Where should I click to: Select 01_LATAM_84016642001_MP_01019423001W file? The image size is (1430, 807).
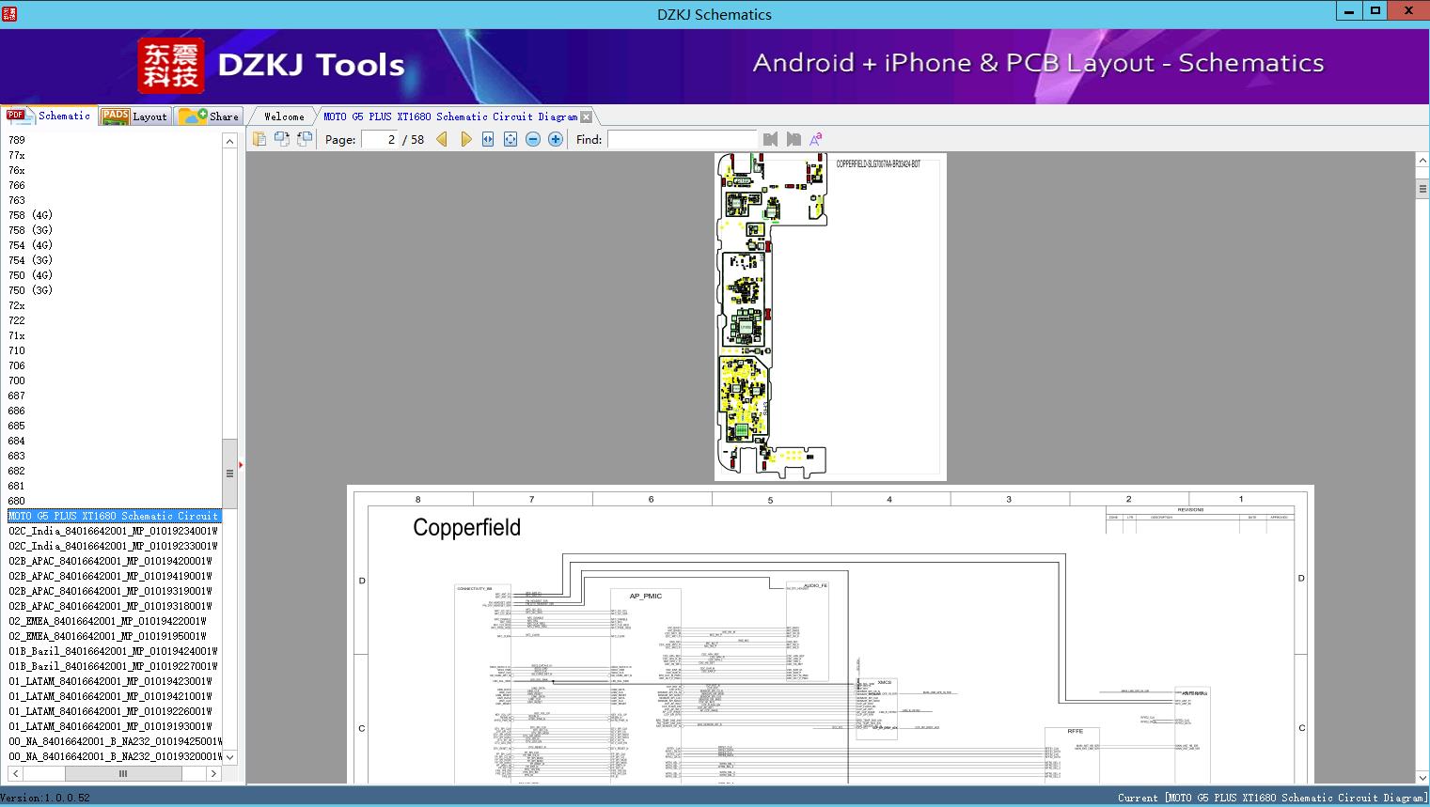coord(111,681)
